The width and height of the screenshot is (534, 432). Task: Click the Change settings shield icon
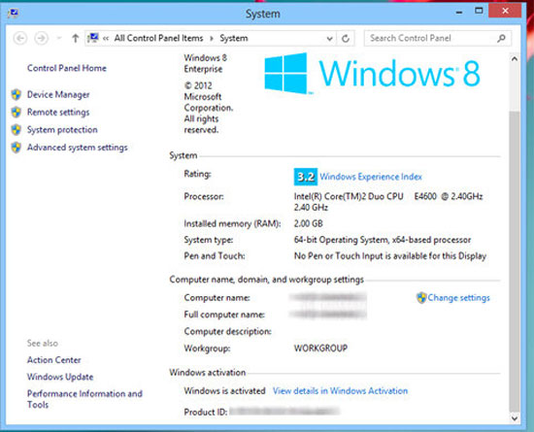pos(421,297)
